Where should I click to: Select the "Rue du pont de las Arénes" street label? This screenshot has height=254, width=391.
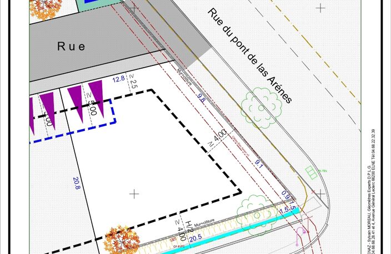249,55
